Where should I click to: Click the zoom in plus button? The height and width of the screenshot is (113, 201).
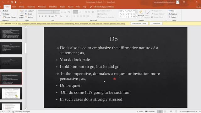click(197, 112)
